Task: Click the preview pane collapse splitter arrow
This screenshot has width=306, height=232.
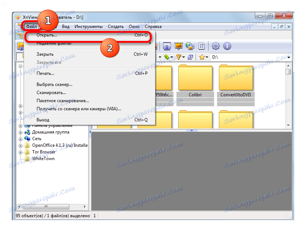Action: (x=192, y=131)
